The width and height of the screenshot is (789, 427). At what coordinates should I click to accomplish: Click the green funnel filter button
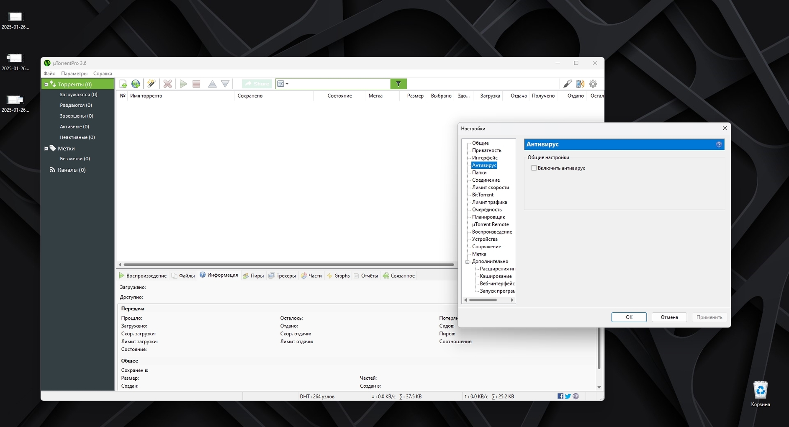click(x=398, y=84)
